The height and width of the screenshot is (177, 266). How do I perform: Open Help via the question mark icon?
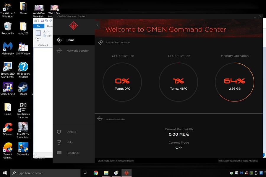tap(59, 142)
